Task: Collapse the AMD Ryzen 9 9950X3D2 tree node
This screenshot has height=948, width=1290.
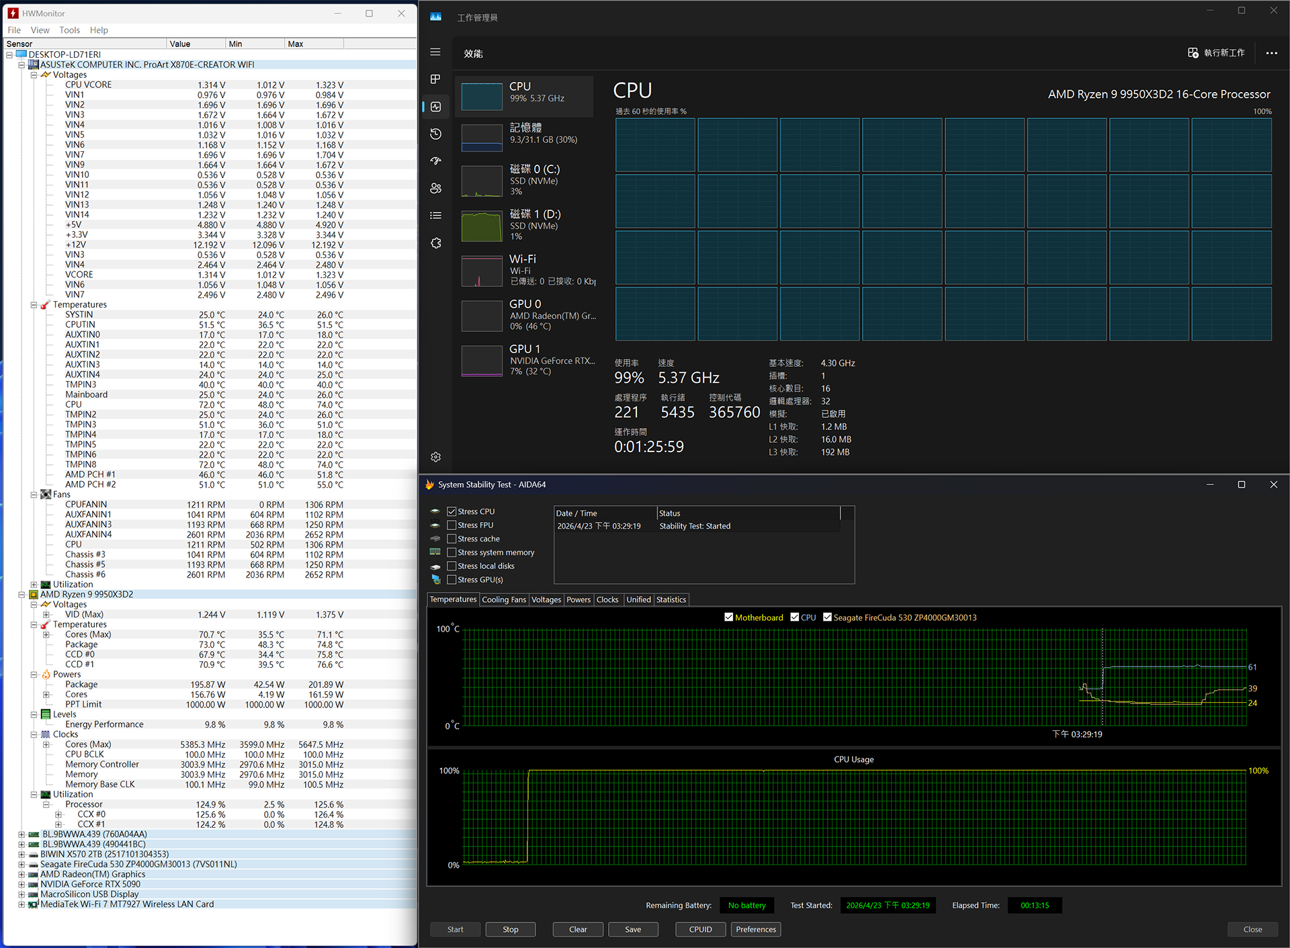Action: [21, 595]
